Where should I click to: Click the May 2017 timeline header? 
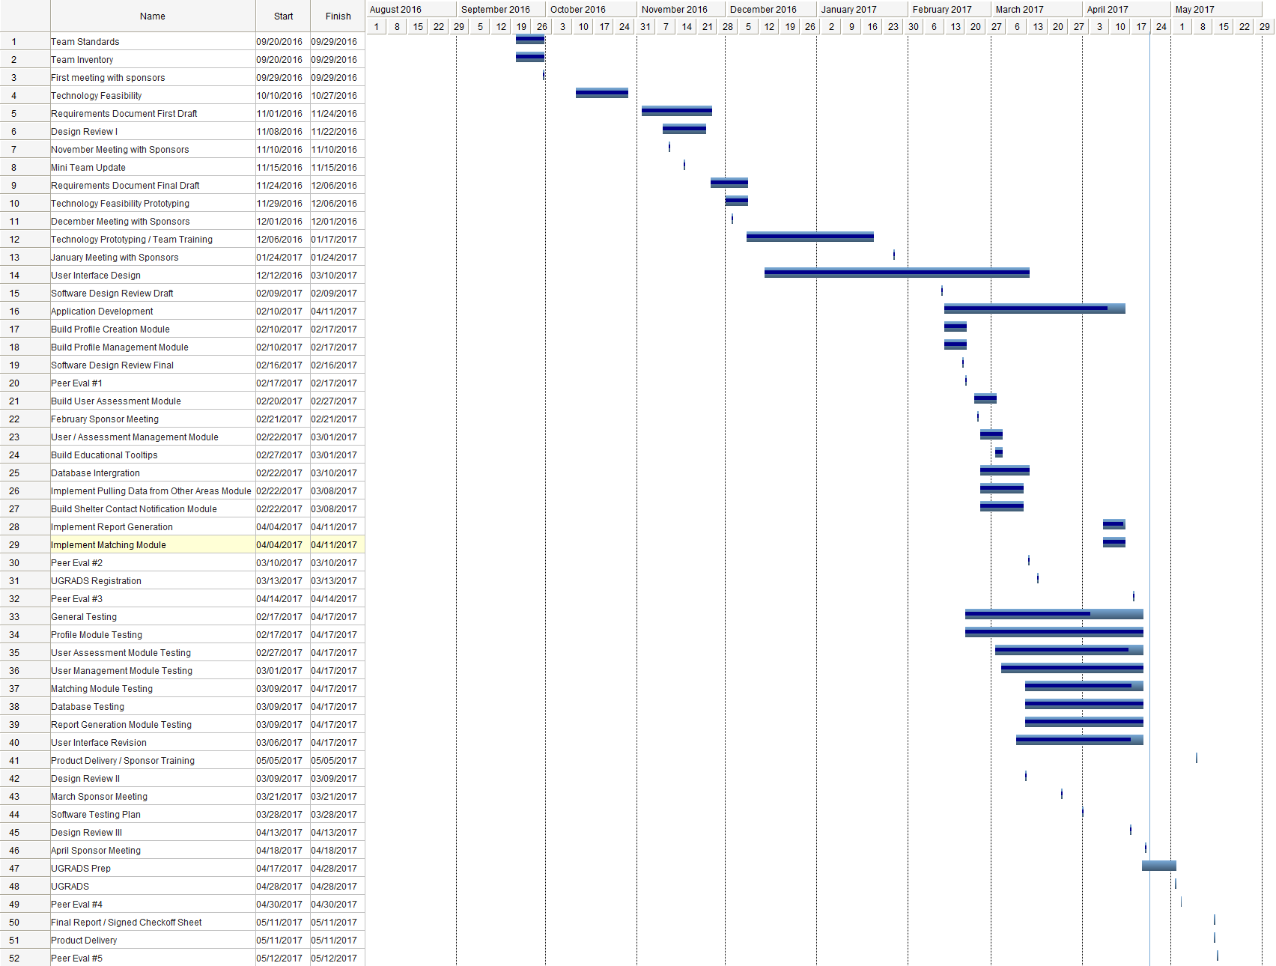[x=1217, y=9]
